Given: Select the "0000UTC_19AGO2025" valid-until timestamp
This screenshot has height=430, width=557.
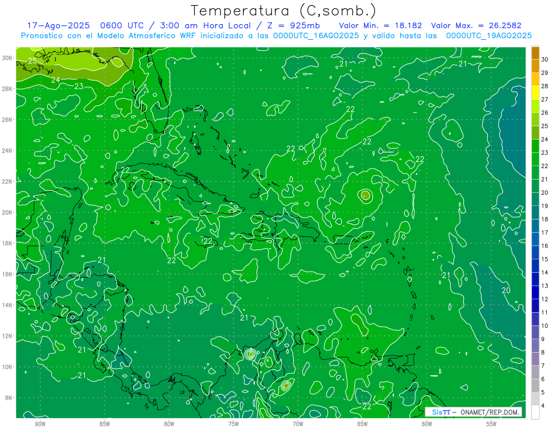Looking at the screenshot, I should click(x=489, y=36).
